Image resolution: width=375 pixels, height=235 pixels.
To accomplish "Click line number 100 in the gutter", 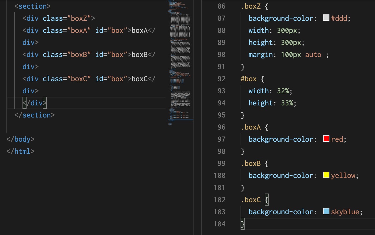I will click(x=219, y=175).
